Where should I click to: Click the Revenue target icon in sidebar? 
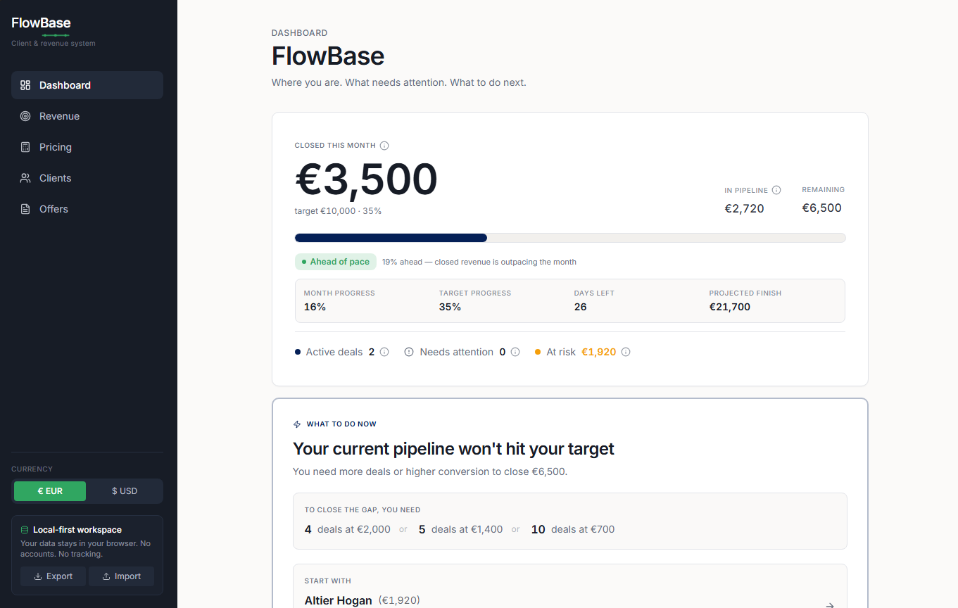(25, 116)
